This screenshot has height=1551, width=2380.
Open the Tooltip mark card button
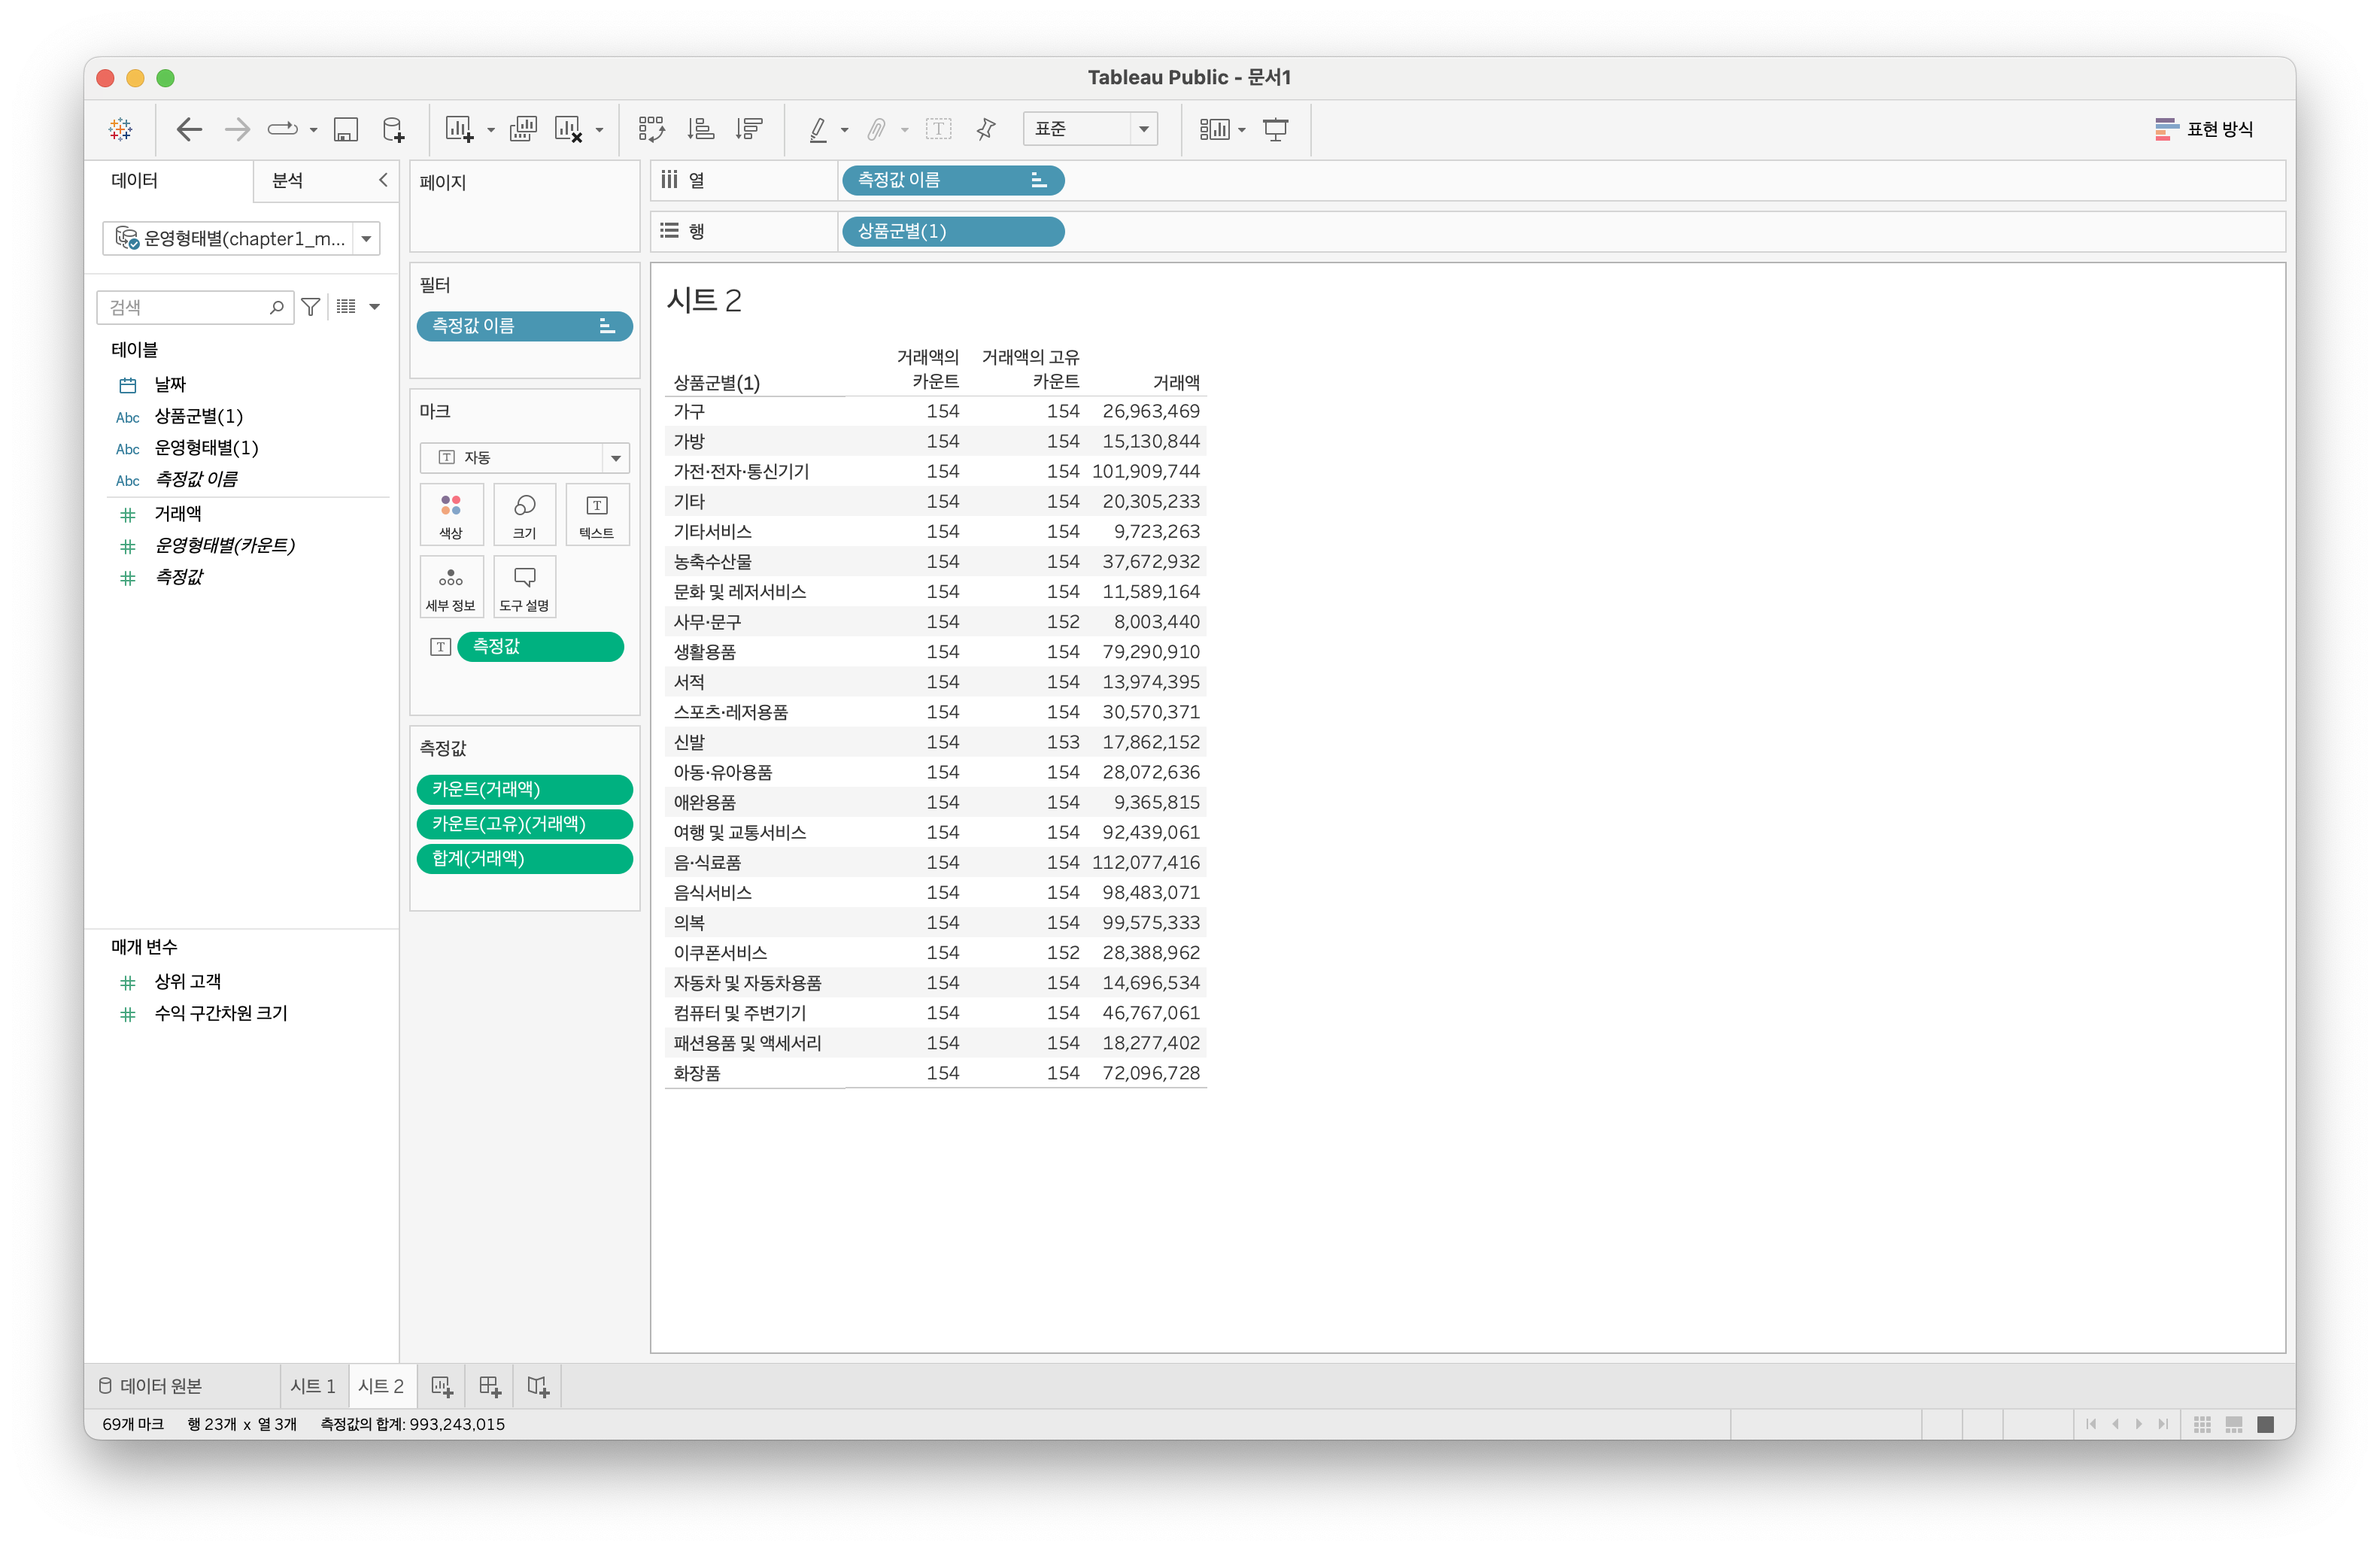pos(524,587)
